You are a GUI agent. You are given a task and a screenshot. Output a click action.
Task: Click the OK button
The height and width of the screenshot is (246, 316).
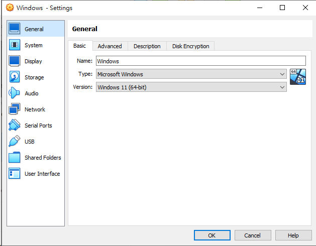point(212,235)
